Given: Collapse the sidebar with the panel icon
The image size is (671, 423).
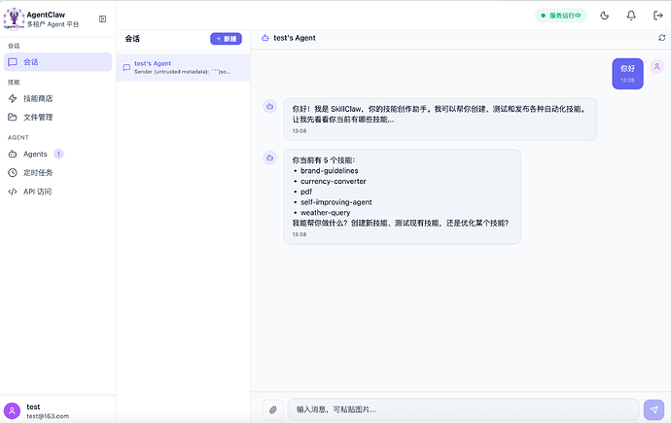Looking at the screenshot, I should click(x=103, y=18).
